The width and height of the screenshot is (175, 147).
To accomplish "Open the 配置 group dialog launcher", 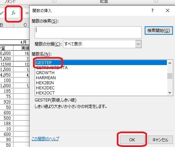I will pyautogui.click(x=155, y=1).
